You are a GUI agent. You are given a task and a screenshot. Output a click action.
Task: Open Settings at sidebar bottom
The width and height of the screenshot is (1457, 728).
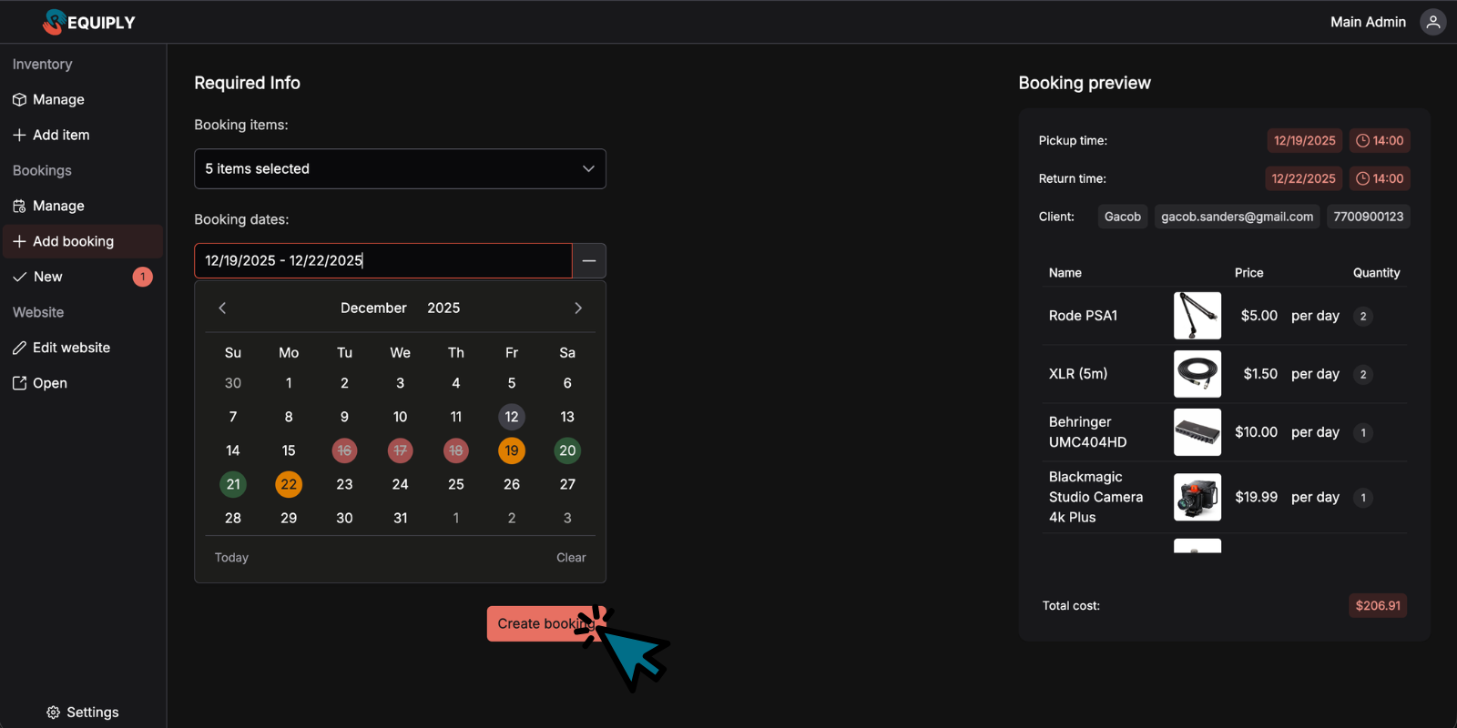tap(83, 712)
